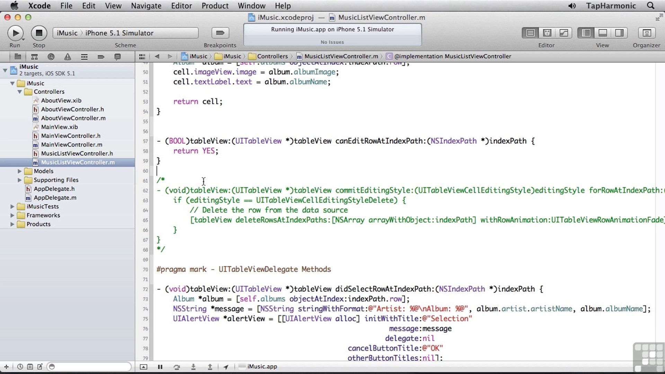Viewport: 665px width, 374px height.
Task: Stop the running iMusic app
Action: coord(39,33)
